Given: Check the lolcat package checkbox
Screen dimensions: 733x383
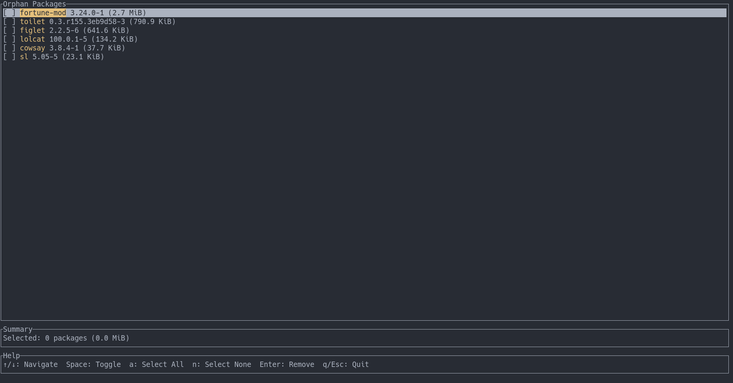Looking at the screenshot, I should (10, 39).
